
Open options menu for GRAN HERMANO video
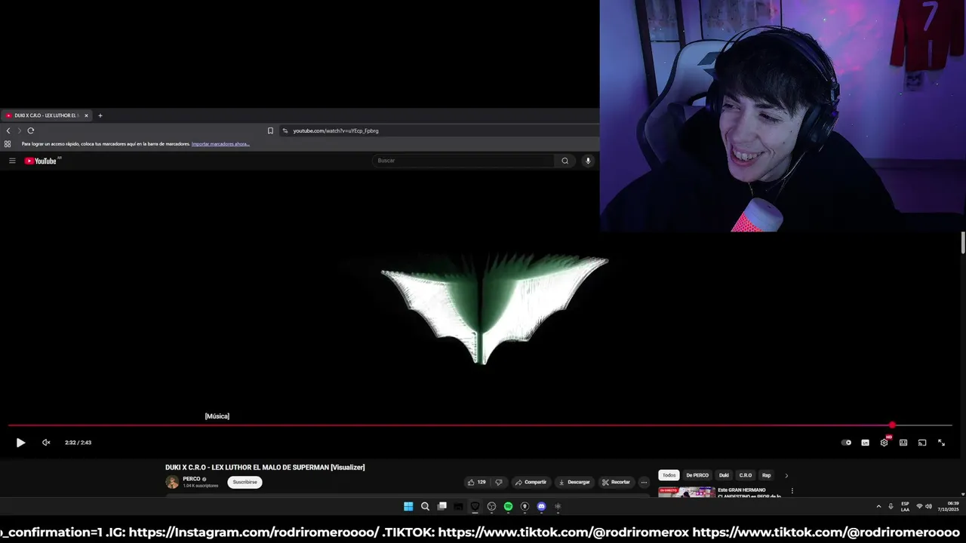(x=792, y=491)
